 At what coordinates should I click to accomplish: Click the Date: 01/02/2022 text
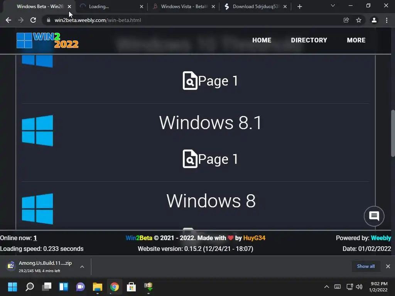pos(367,249)
